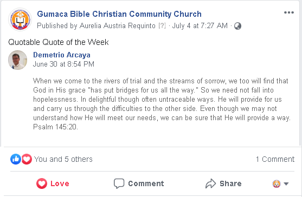View who reacted: You and 5 others
Image resolution: width=302 pixels, height=197 pixels.
click(x=63, y=159)
